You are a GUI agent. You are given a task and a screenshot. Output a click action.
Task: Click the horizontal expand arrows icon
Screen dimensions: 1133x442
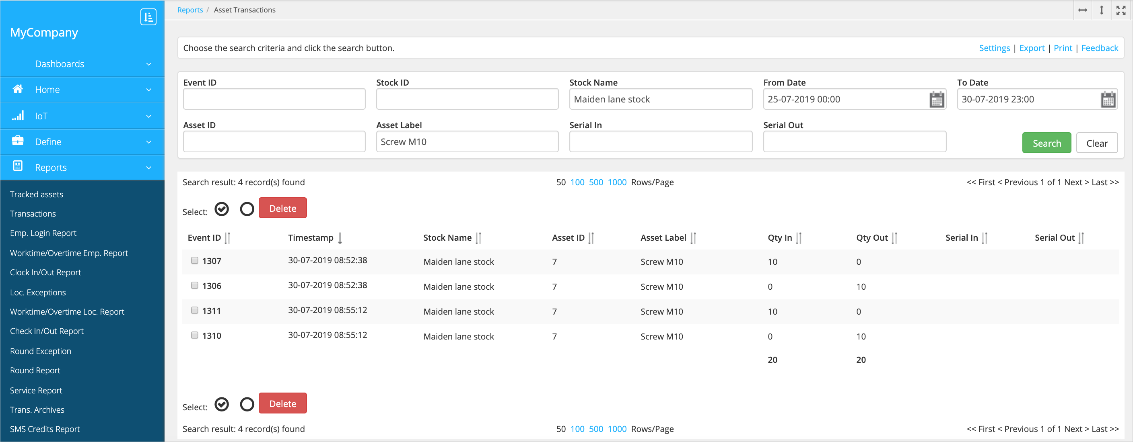click(1082, 10)
